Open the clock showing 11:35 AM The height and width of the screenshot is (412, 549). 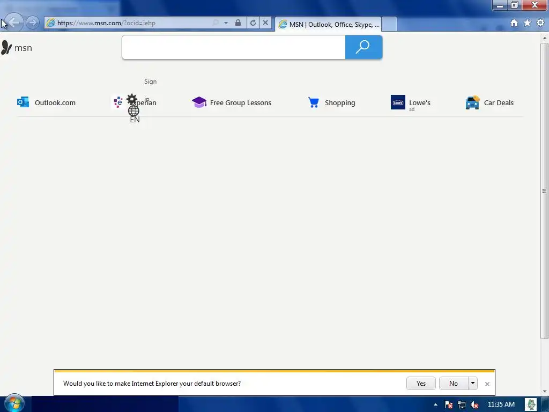501,404
